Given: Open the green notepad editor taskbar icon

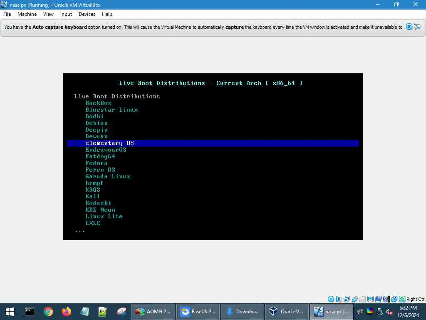Looking at the screenshot, I should (103, 312).
